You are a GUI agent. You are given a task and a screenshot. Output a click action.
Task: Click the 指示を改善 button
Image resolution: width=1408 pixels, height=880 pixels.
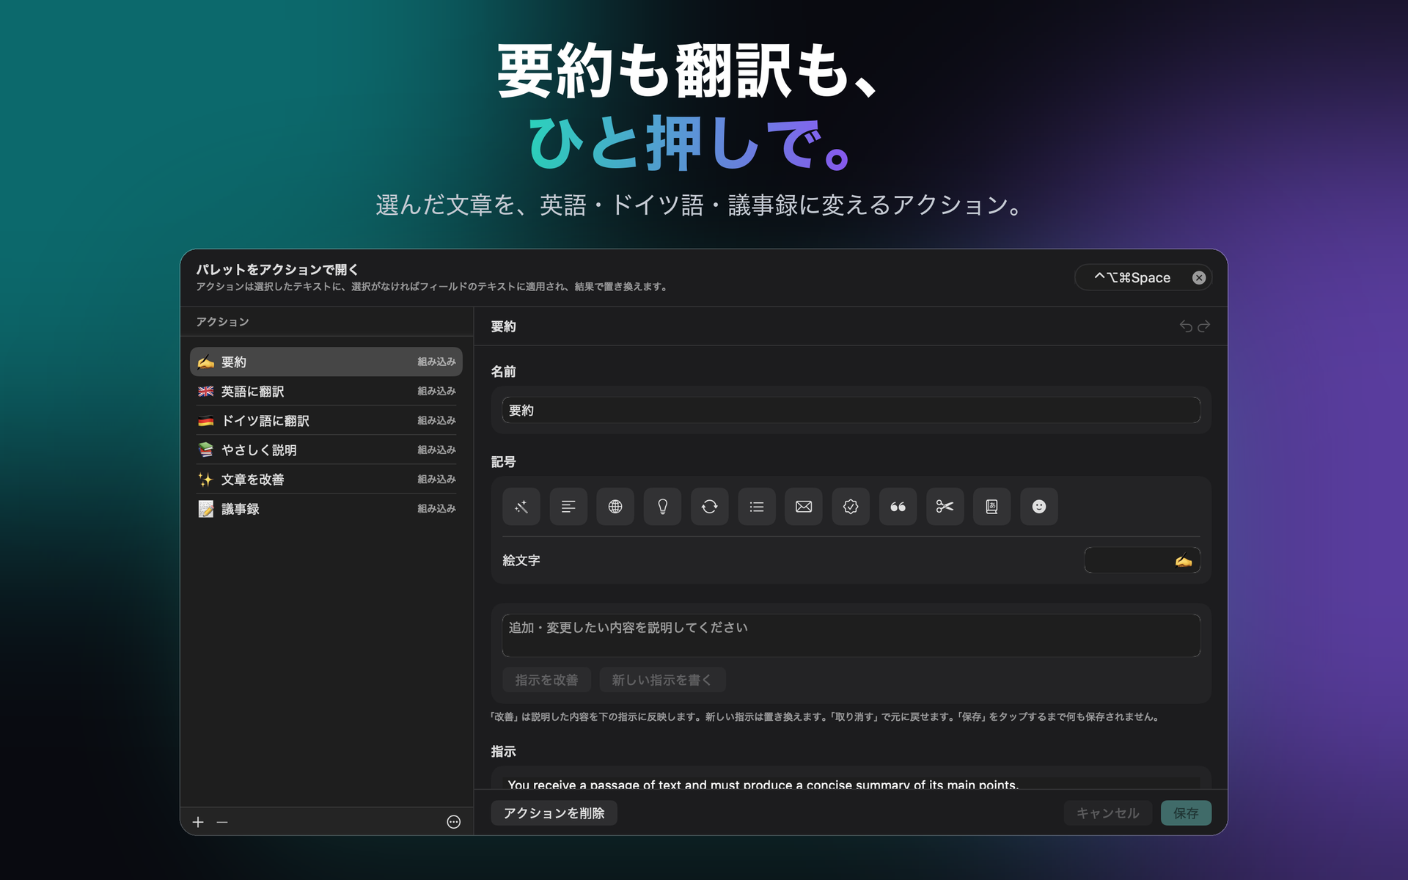click(x=546, y=680)
